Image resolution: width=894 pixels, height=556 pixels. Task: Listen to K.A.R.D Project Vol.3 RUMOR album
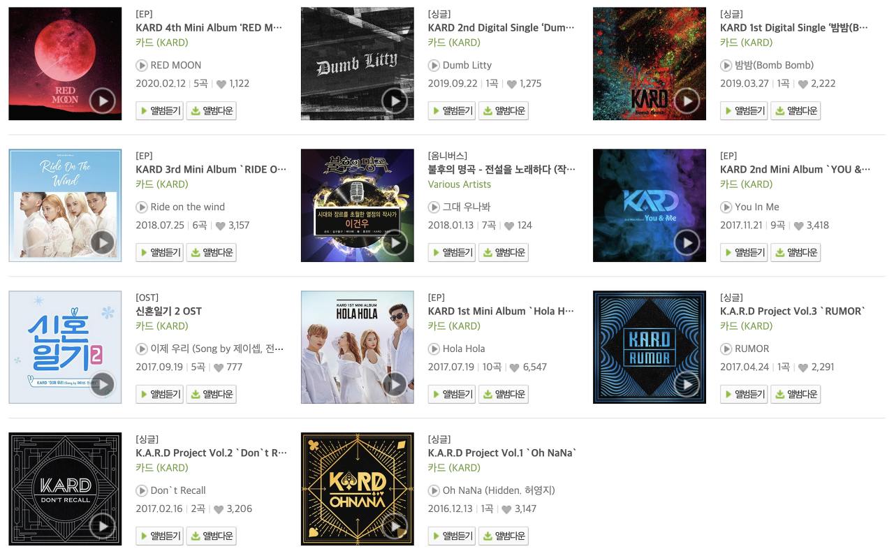click(x=744, y=394)
